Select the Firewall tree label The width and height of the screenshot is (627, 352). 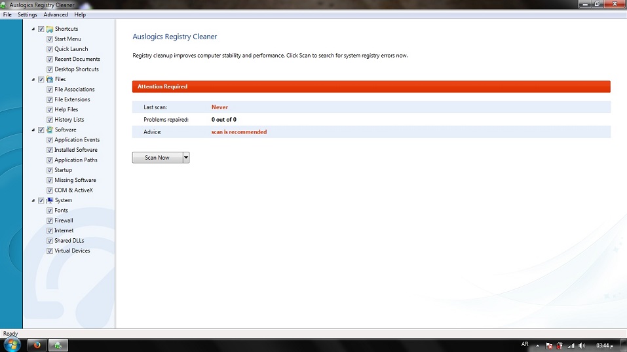coord(64,220)
